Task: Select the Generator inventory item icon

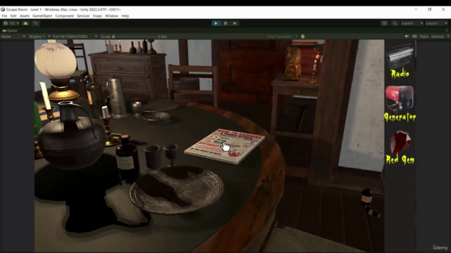Action: (400, 98)
